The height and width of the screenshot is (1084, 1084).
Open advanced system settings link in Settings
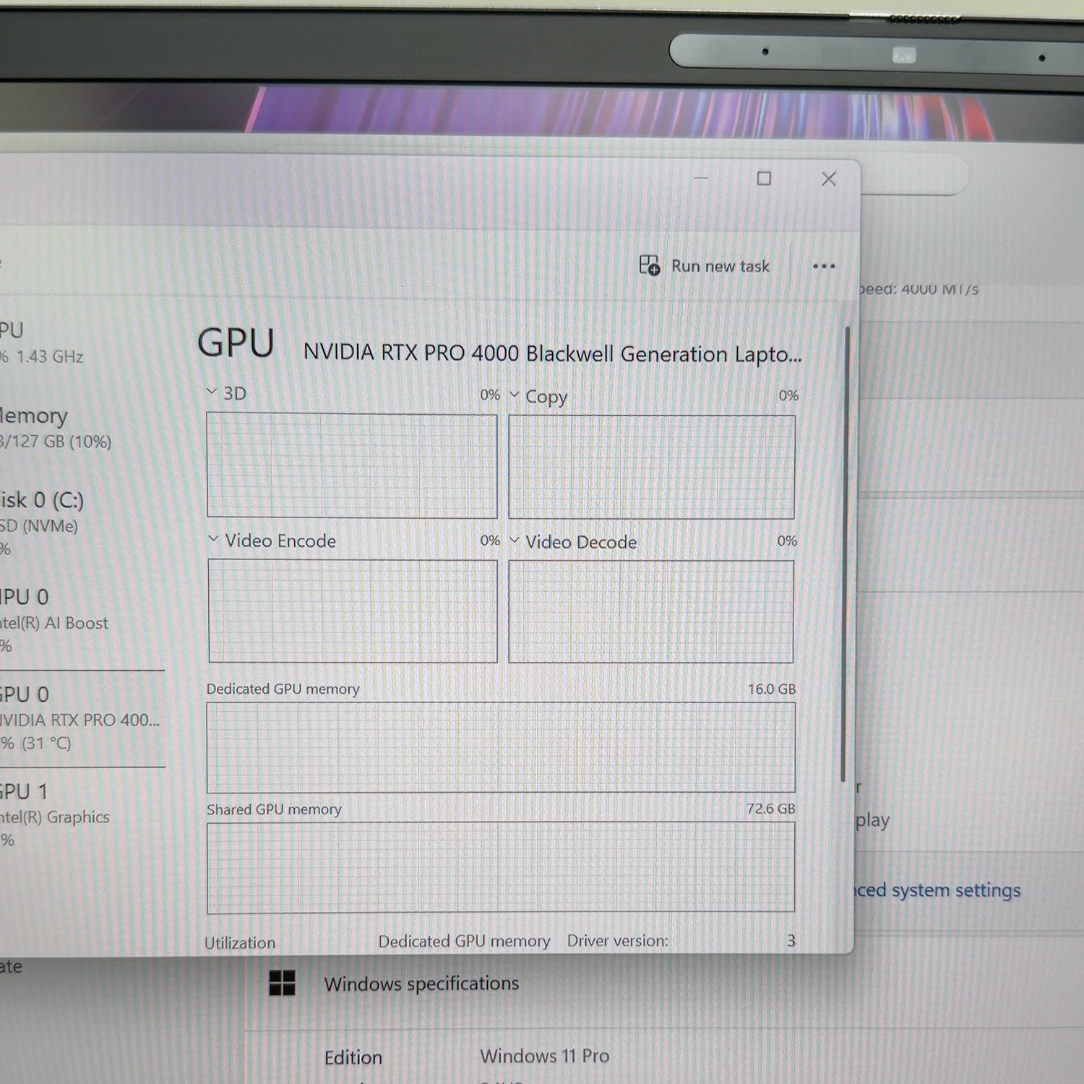(938, 890)
